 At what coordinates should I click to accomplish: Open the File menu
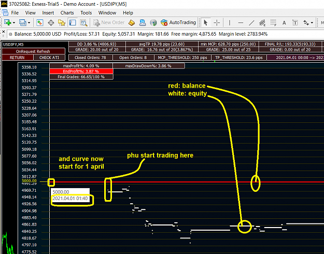[15, 13]
